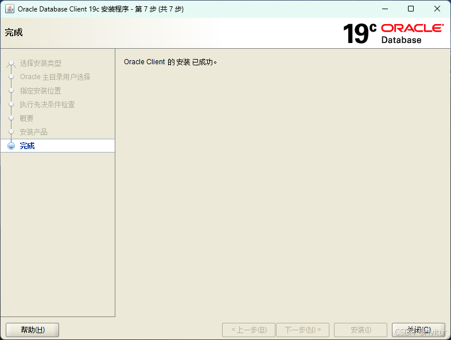
Task: Select the 概要 step
Action: click(x=26, y=118)
